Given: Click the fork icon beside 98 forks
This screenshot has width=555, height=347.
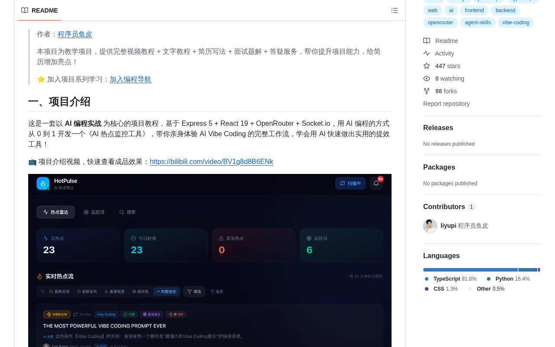Looking at the screenshot, I should (427, 91).
